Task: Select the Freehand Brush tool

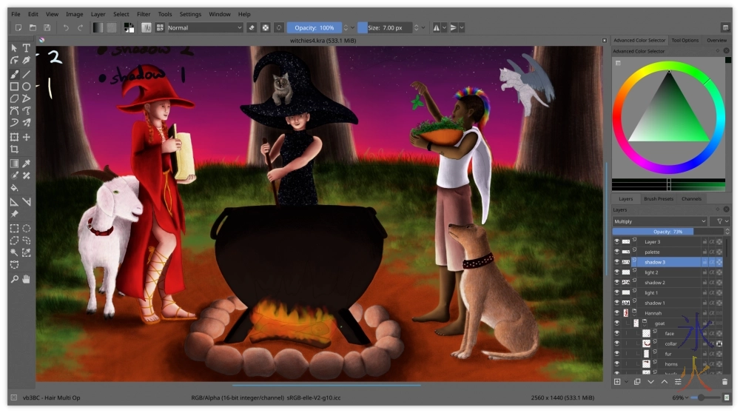Action: 14,74
